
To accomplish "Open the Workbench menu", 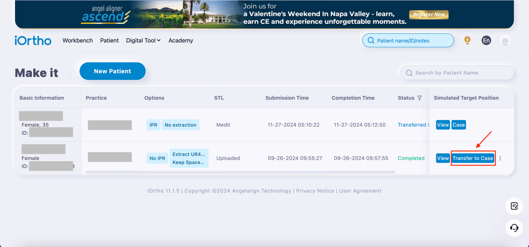I will pos(78,40).
